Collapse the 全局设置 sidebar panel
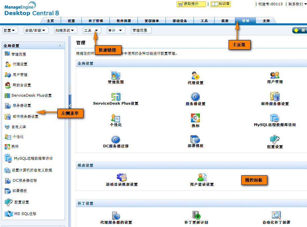Image resolution: width=307 pixels, height=227 pixels. pyautogui.click(x=61, y=45)
